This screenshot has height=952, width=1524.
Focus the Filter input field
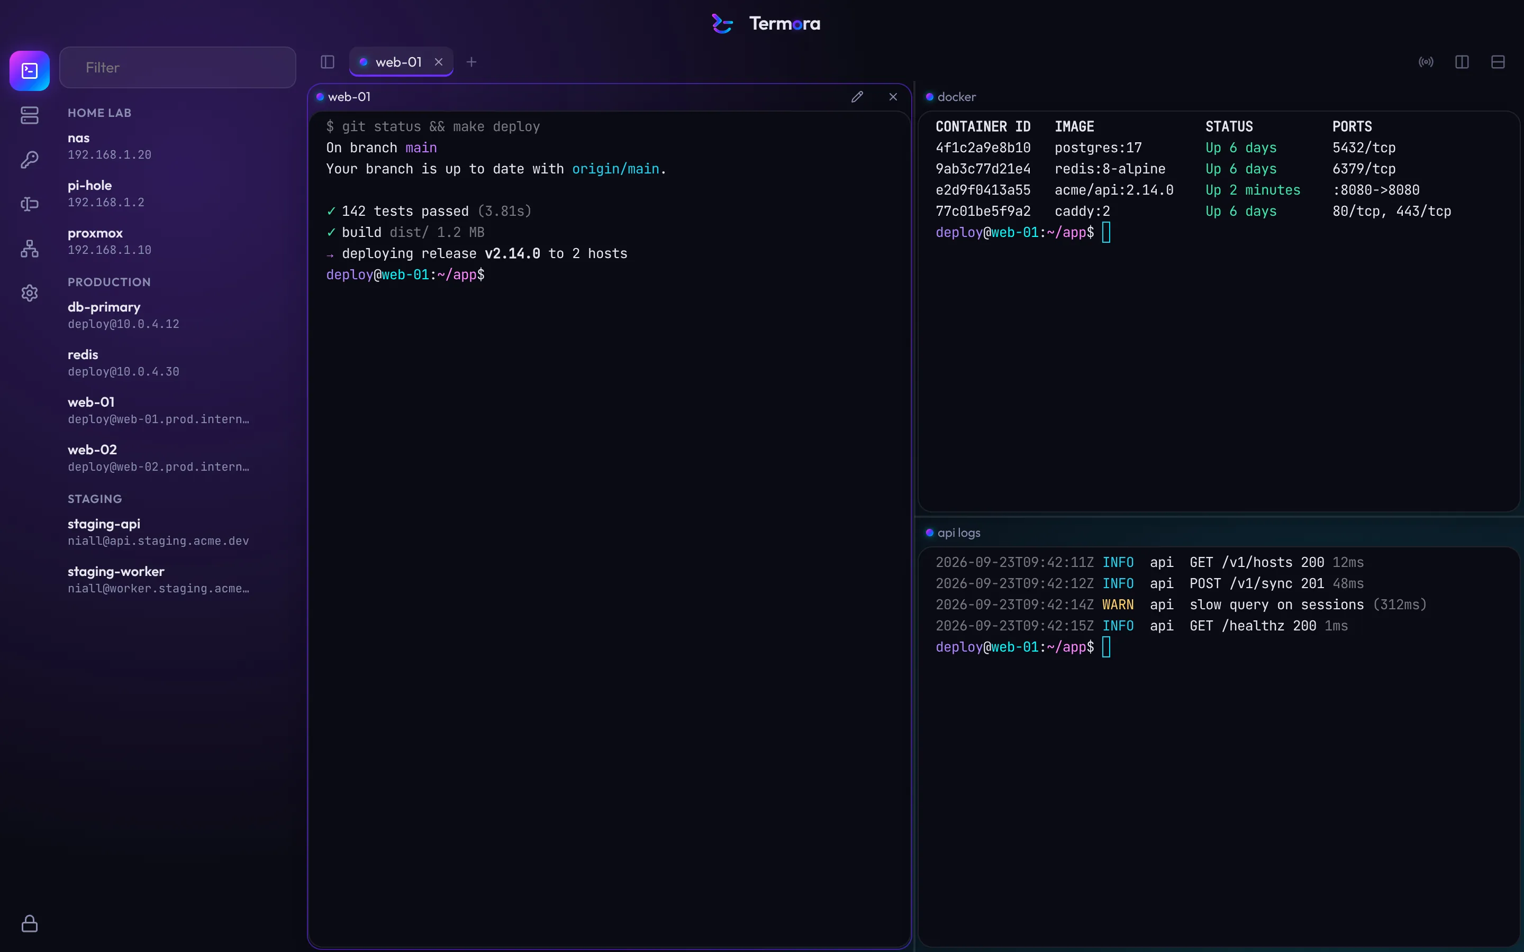coord(178,67)
